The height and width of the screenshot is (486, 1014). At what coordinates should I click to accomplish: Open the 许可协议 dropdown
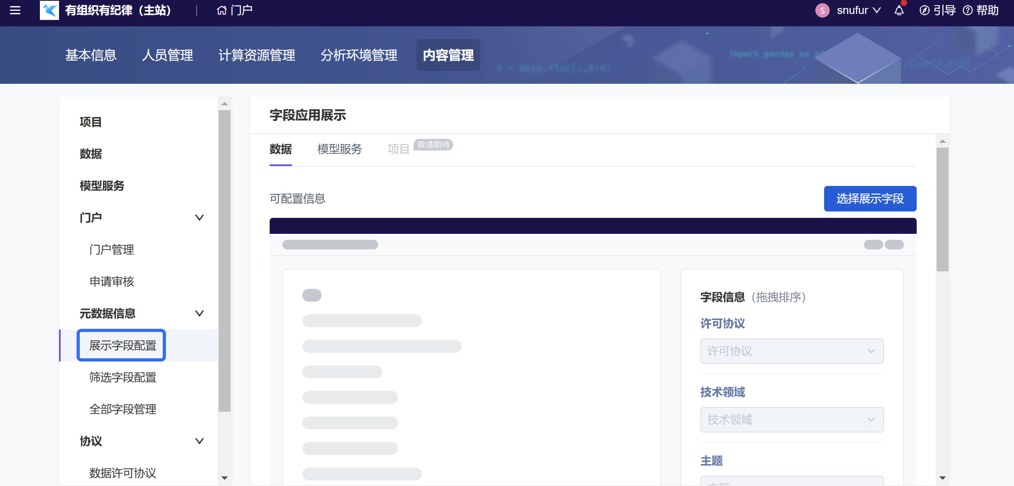click(791, 351)
